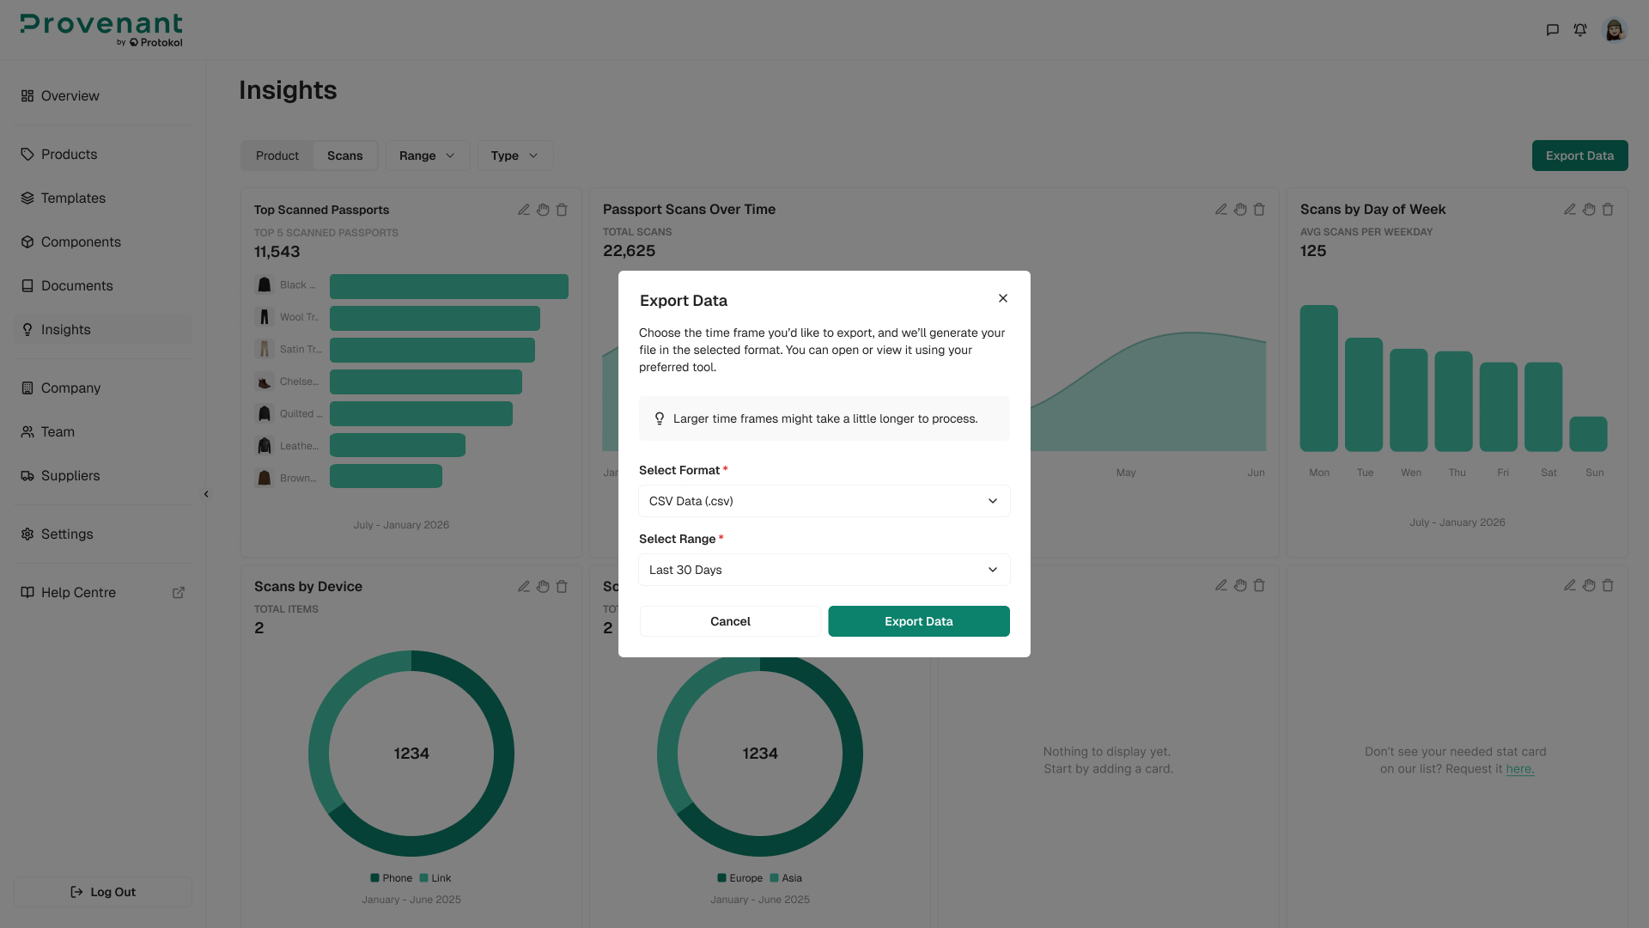Expand the Type filter dropdown
Screen dimensions: 1649x928
515,156
